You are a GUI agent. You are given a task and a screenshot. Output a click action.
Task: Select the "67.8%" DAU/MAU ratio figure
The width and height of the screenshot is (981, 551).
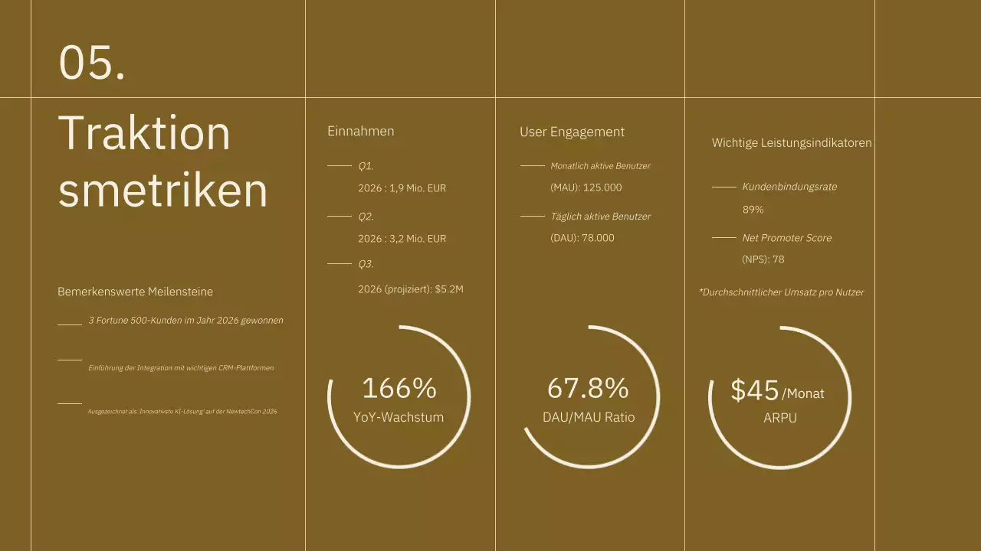point(588,388)
